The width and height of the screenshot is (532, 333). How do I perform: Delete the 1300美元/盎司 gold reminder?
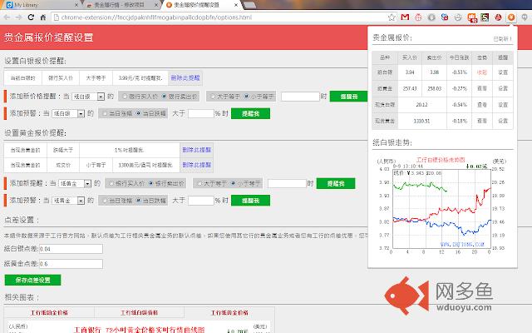click(x=196, y=165)
